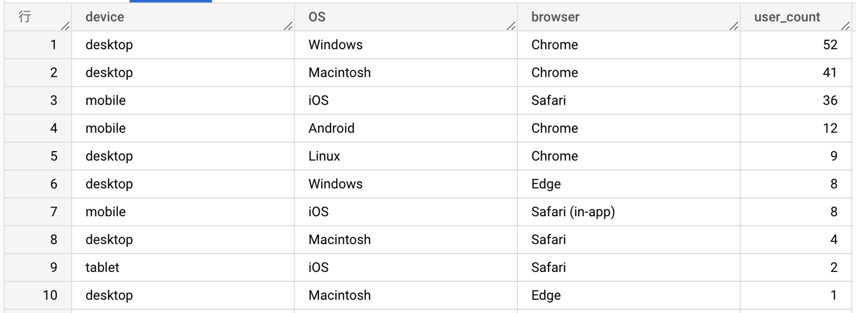Select the Linux OS cell
This screenshot has height=313, width=856.
tap(406, 156)
